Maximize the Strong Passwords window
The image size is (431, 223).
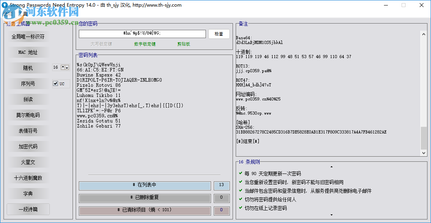coord(404,5)
